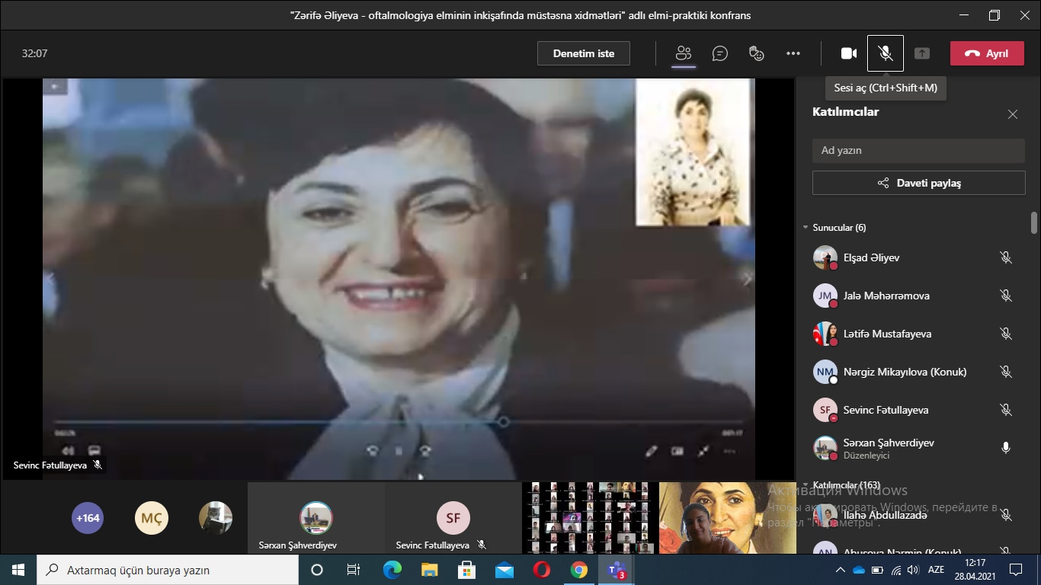Click the NM avatar initials
The height and width of the screenshot is (585, 1041).
click(825, 372)
